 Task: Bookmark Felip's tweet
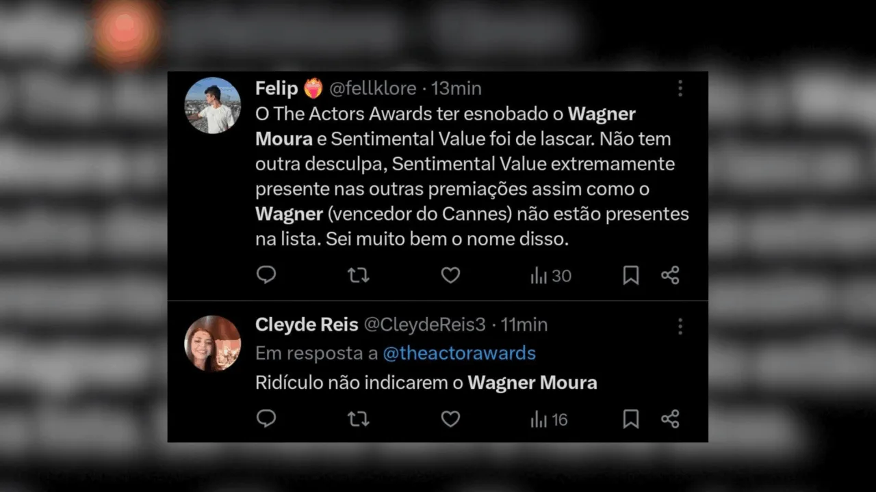[631, 275]
